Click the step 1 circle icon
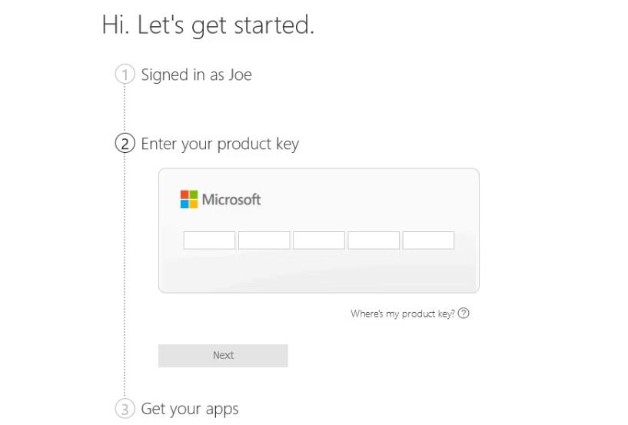This screenshot has height=425, width=628. [125, 75]
